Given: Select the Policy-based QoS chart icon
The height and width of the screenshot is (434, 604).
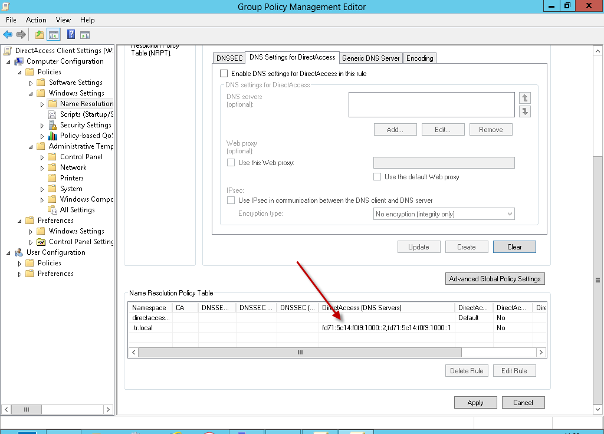Looking at the screenshot, I should click(x=53, y=136).
